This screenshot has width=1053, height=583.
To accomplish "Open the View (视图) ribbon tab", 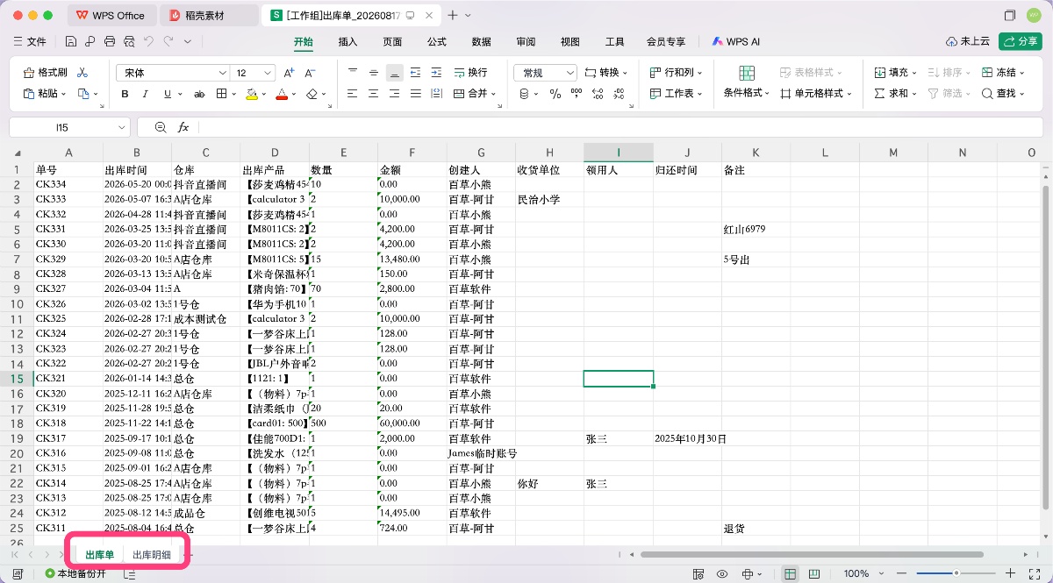I will [570, 41].
